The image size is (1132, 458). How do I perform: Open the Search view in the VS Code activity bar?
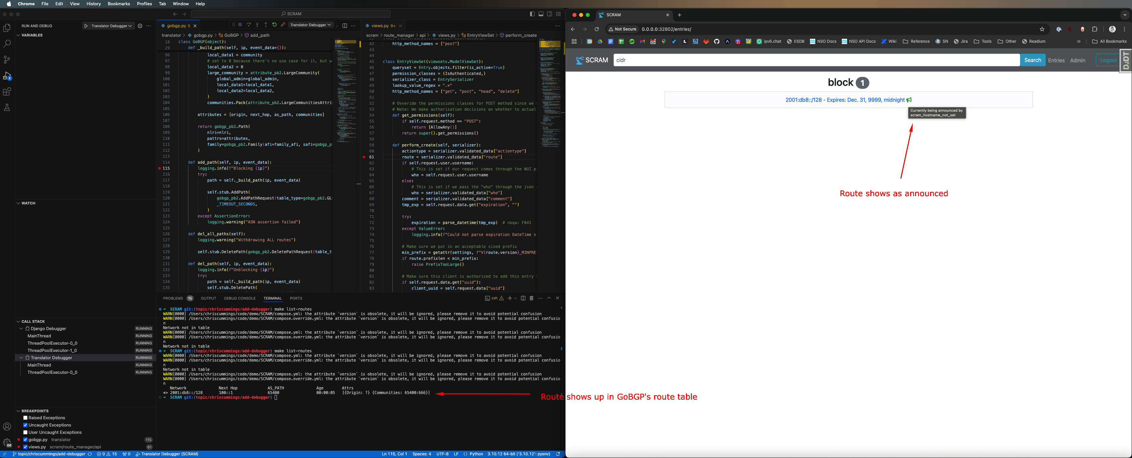click(x=7, y=43)
